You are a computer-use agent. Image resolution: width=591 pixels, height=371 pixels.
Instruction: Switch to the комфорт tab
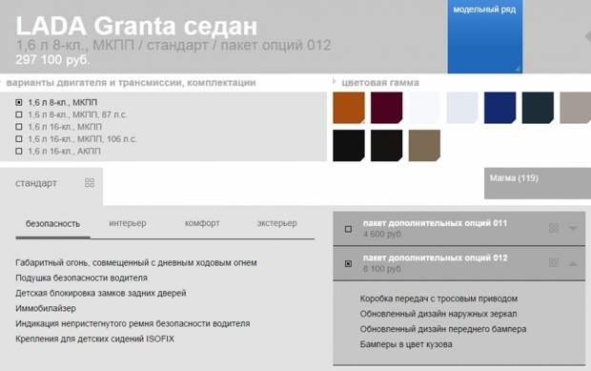click(202, 223)
